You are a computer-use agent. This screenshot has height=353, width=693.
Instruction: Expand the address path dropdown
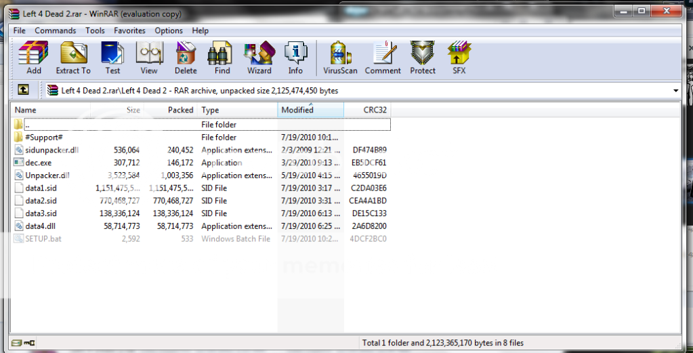point(676,91)
